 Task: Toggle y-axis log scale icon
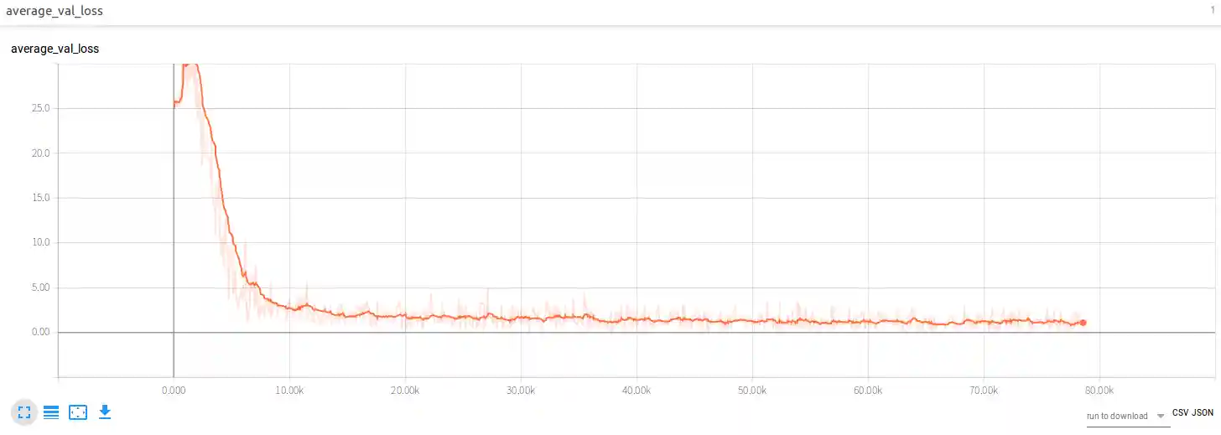(50, 412)
